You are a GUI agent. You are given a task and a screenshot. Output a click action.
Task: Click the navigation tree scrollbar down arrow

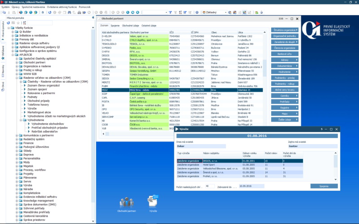click(93, 221)
